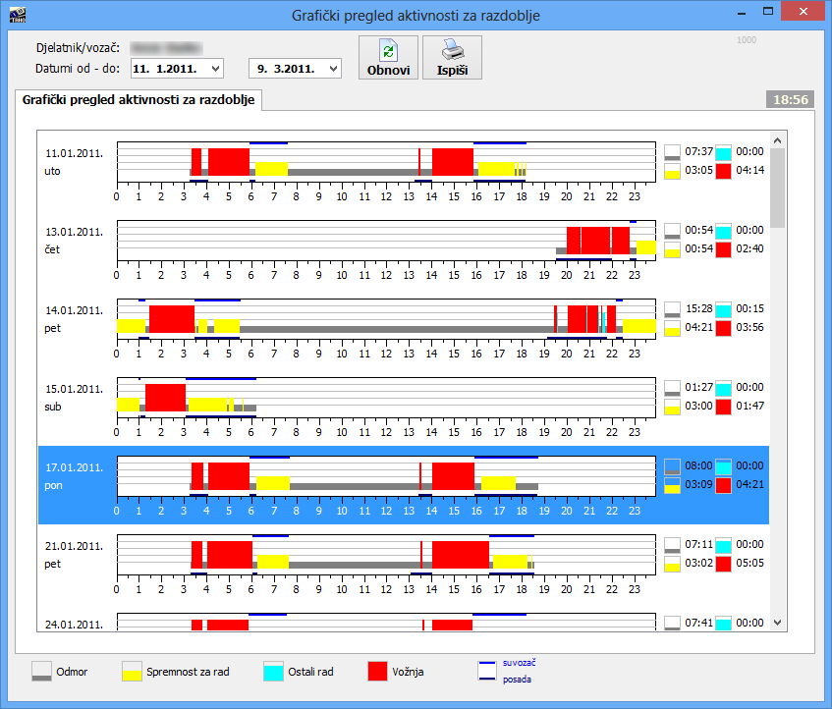
Task: Click rest time 07:11 for 21.01.2011.
Action: (698, 544)
